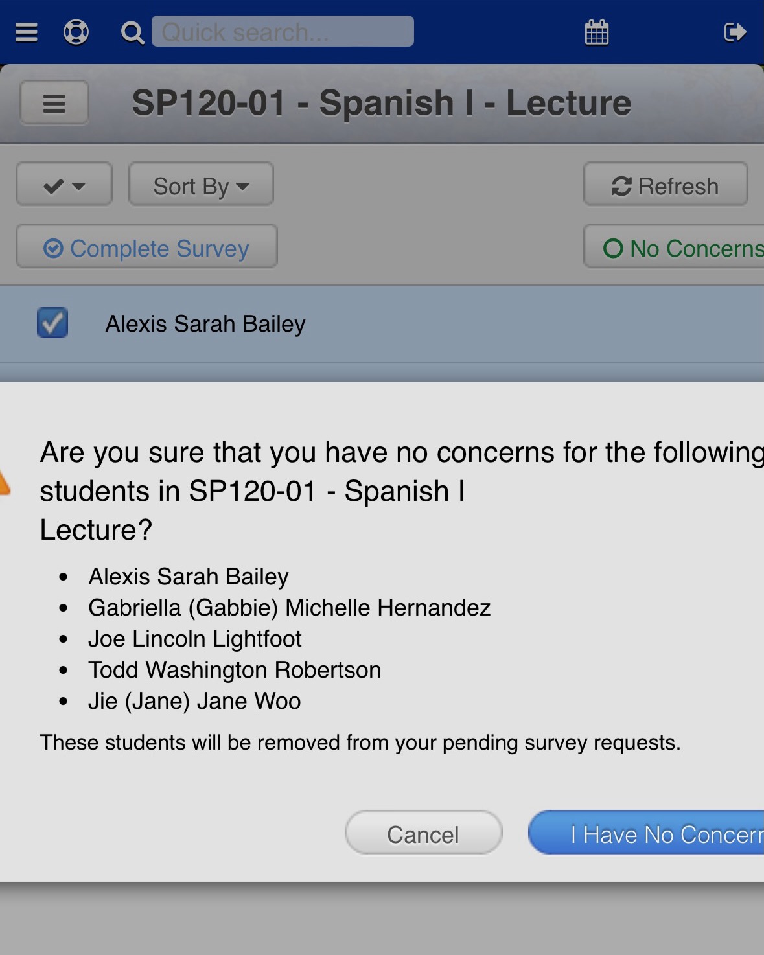Click the search magnifier icon

132,32
